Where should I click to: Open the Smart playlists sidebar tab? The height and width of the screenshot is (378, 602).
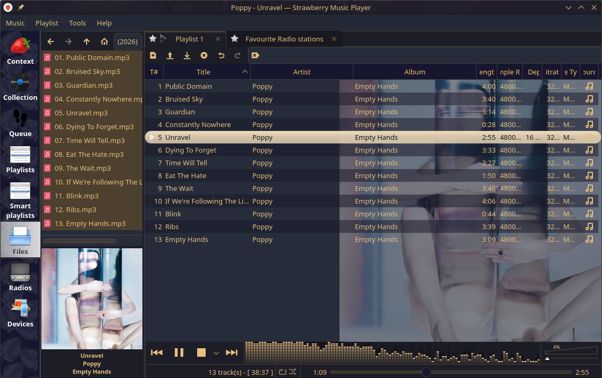point(20,200)
